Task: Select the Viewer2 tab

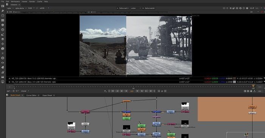Action: tap(14, 5)
